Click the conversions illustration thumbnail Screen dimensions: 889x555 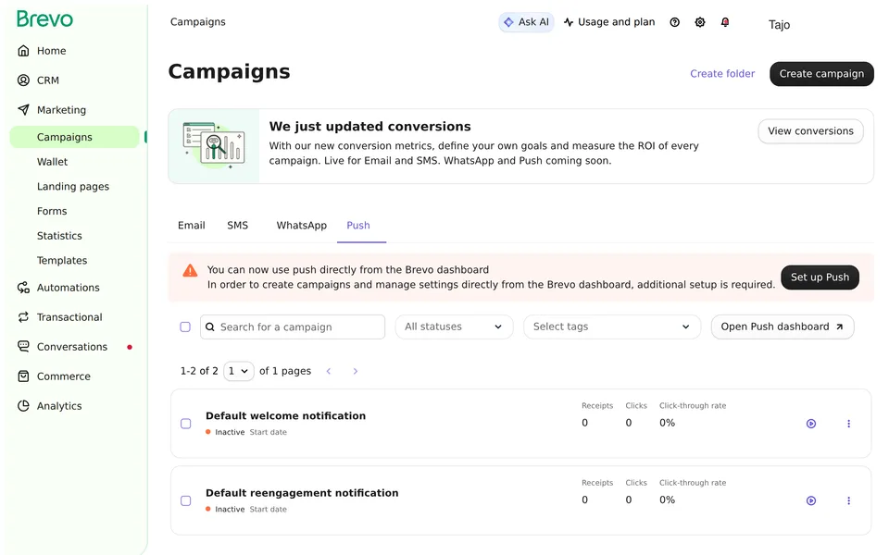coord(214,146)
